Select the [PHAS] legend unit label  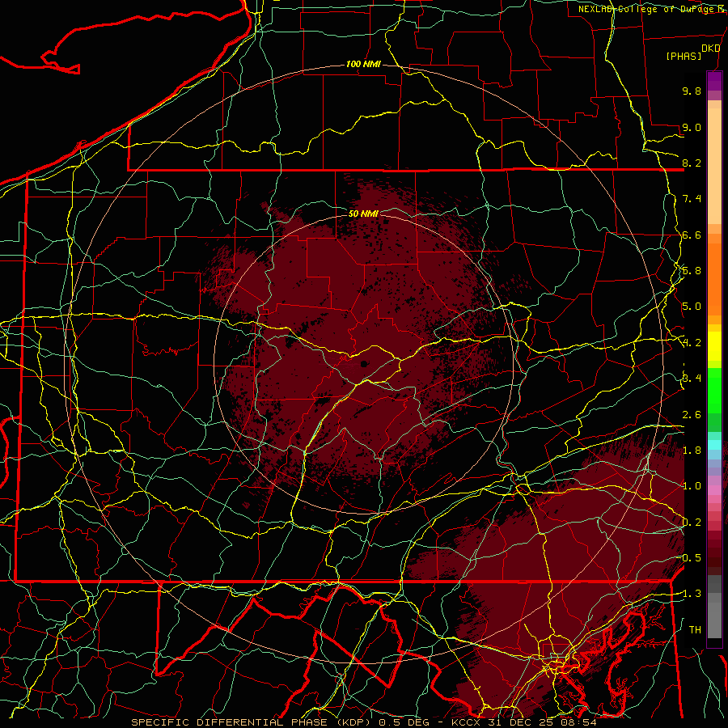pyautogui.click(x=684, y=57)
